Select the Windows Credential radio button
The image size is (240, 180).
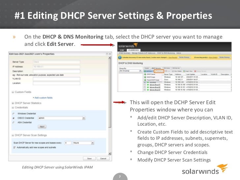pyautogui.click(x=14, y=114)
